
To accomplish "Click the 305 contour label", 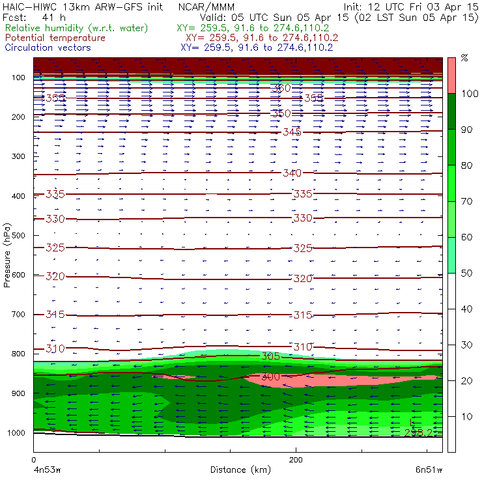I will [x=270, y=356].
